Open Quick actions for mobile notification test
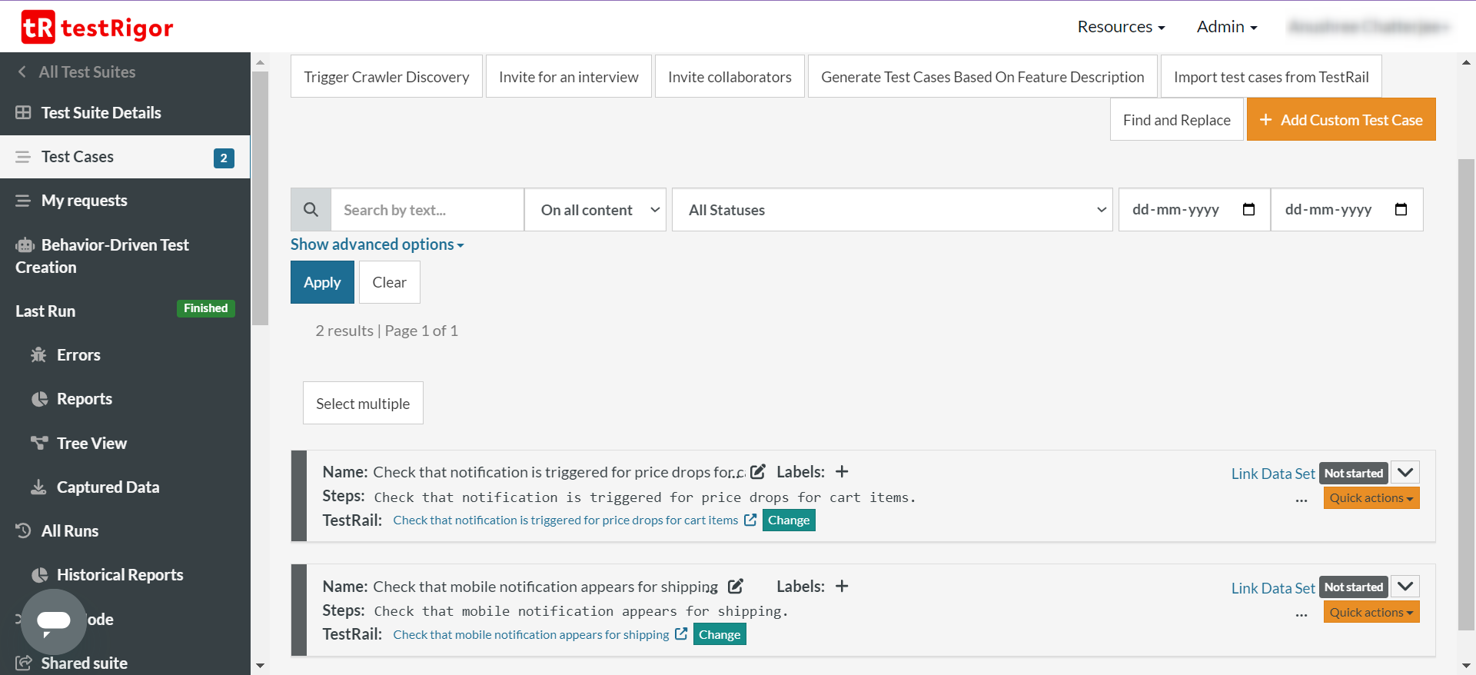The height and width of the screenshot is (675, 1476). click(1371, 612)
